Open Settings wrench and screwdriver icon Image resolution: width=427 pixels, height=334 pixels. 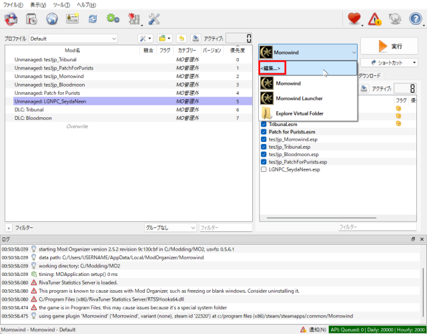(x=154, y=19)
